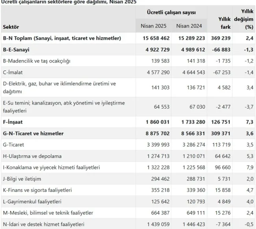Select the H-Ulaştırma ve depolama row
The width and height of the screenshot is (256, 229).
click(x=128, y=156)
